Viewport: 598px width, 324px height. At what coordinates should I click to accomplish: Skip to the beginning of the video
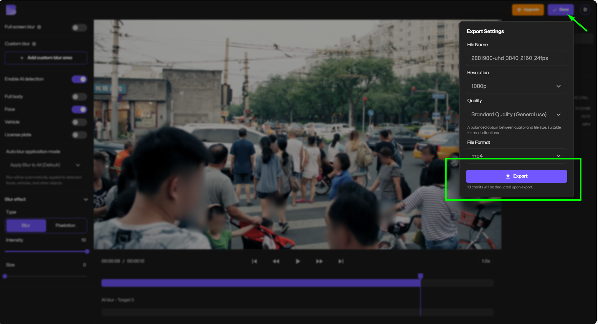(x=254, y=261)
